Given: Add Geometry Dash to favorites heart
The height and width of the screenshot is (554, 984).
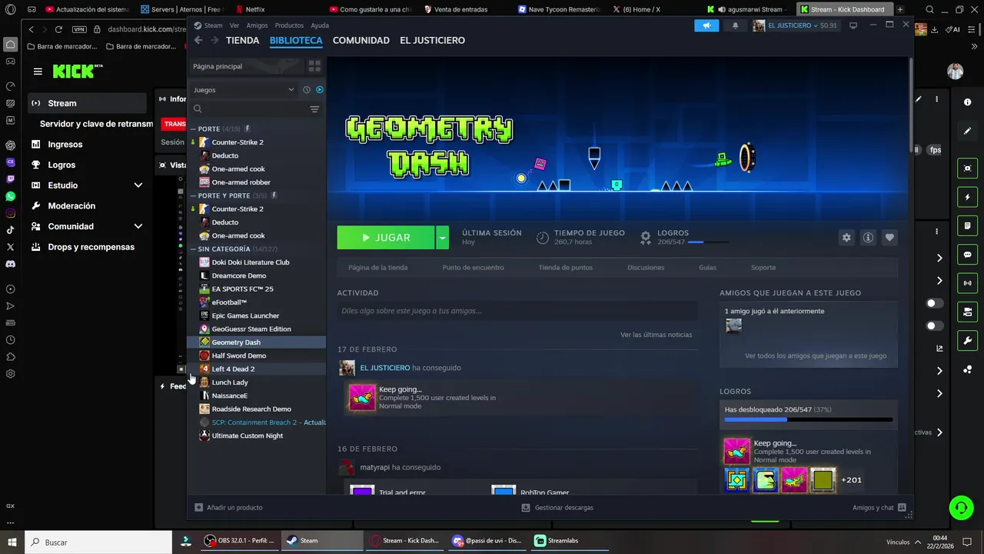Looking at the screenshot, I should (x=889, y=238).
